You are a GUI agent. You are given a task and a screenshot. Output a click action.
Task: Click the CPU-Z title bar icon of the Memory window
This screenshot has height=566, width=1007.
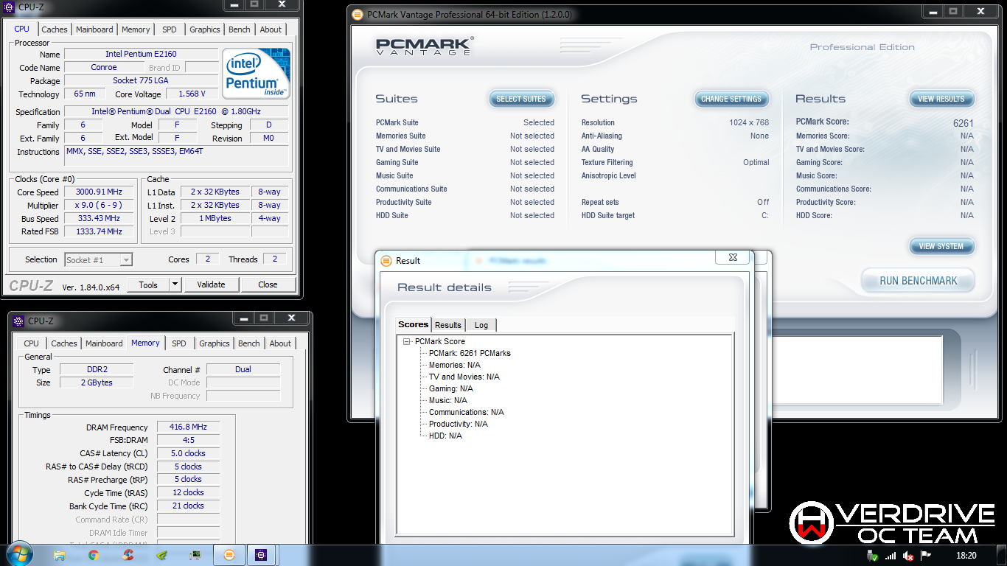(18, 321)
